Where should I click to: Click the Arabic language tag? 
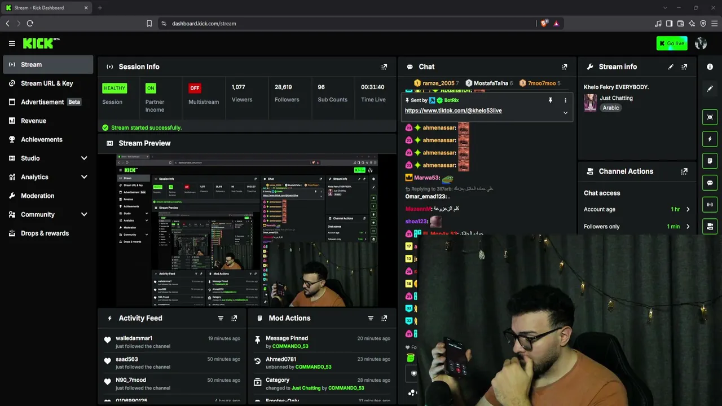click(610, 108)
